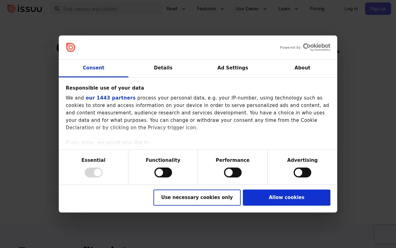Click the Sign up button
Screen dimensions: 396x248
point(378,9)
